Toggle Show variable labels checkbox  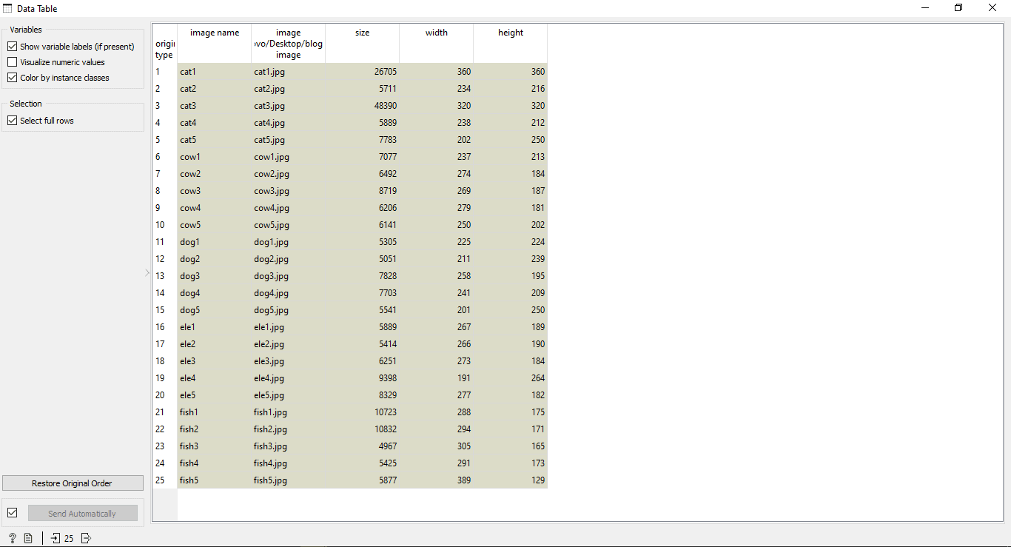coord(13,47)
